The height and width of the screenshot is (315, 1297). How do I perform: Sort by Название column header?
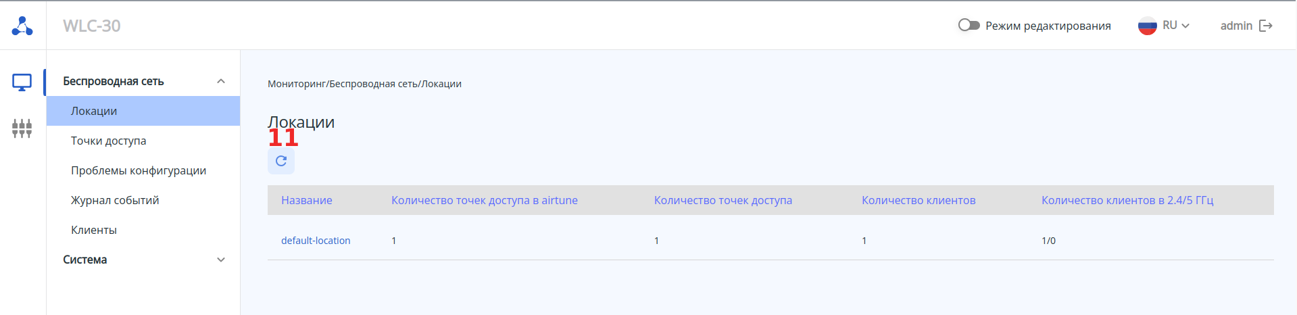click(x=307, y=200)
